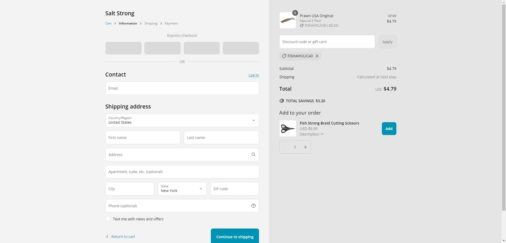The height and width of the screenshot is (243, 506).
Task: Check Text me with news and offers
Action: [108, 219]
